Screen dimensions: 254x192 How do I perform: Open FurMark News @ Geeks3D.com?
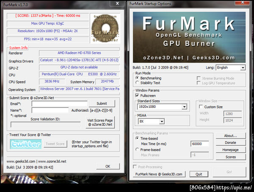pyautogui.click(x=159, y=174)
